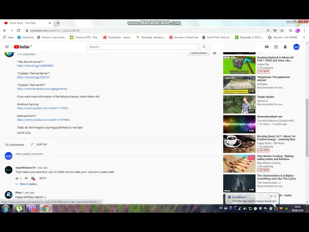Click Add a public comment field
The image size is (309, 232).
click(x=116, y=154)
